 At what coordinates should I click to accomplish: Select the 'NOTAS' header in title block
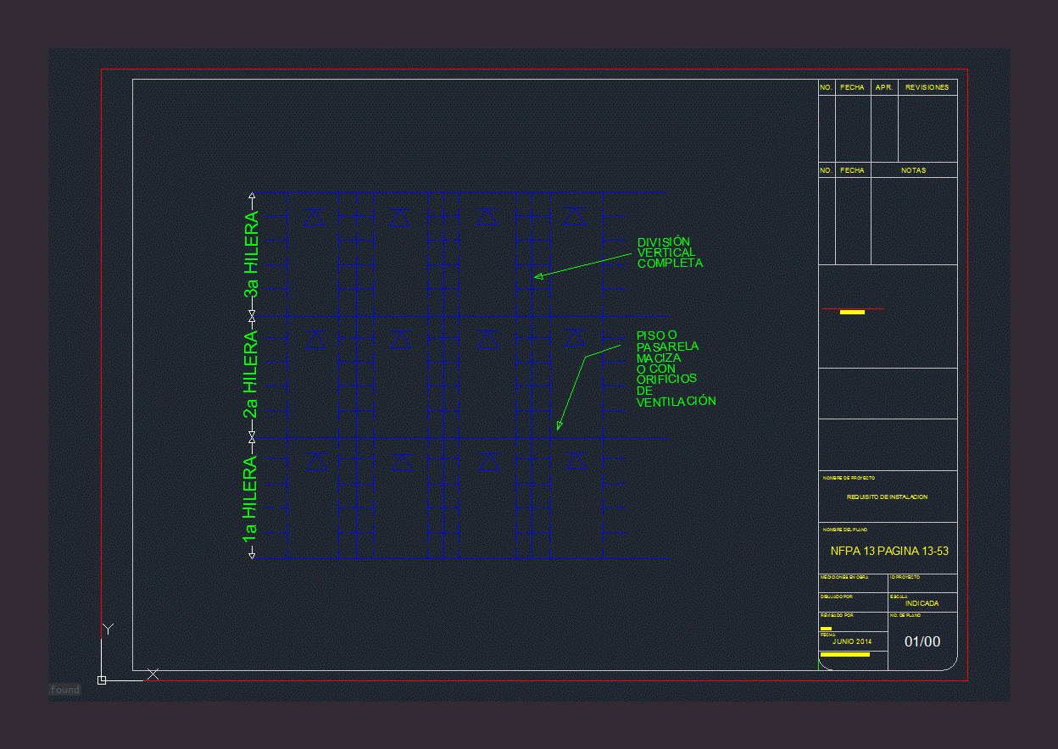click(x=914, y=170)
